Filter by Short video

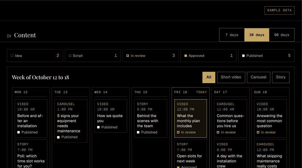click(x=231, y=77)
